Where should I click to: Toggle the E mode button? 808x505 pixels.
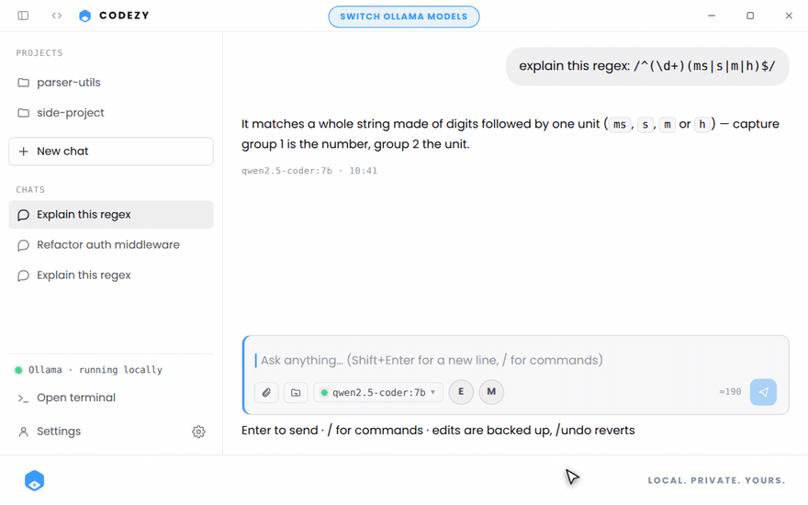click(461, 392)
